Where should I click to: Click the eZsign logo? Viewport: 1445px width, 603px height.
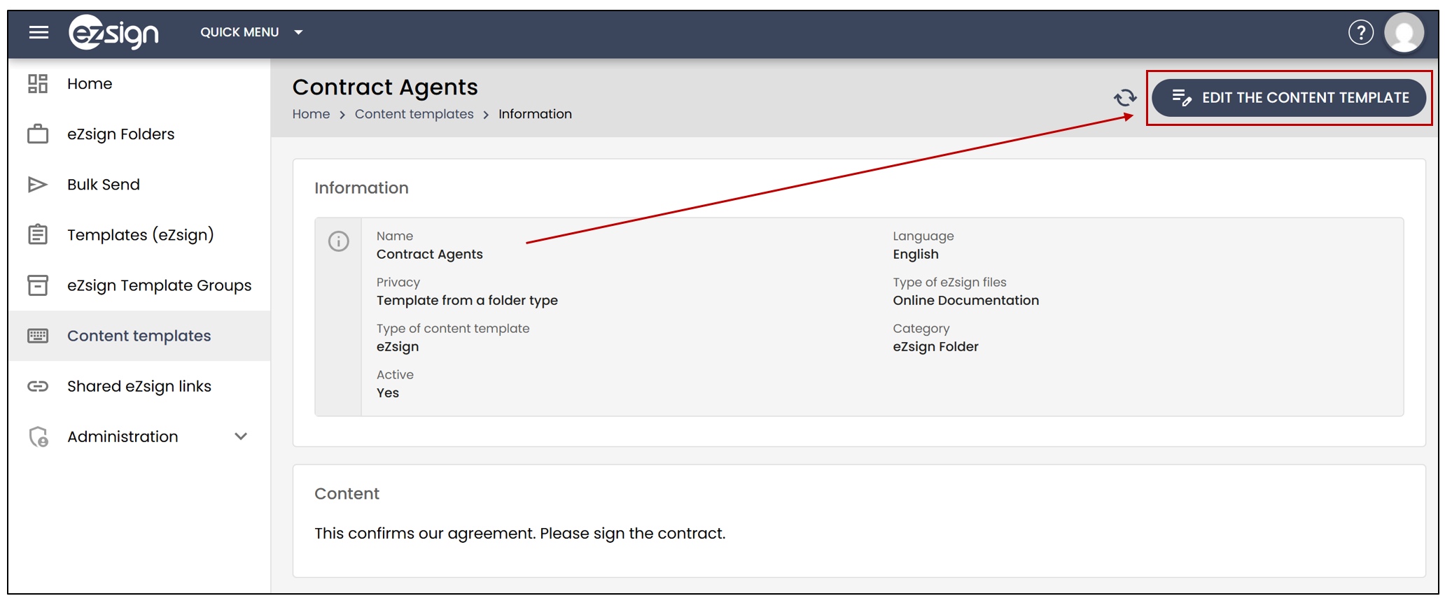click(113, 32)
